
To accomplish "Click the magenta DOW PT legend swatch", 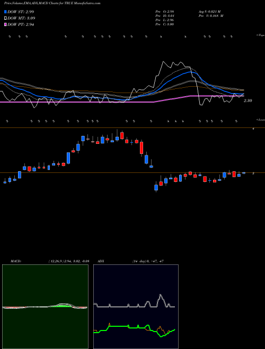I will (x=6, y=25).
